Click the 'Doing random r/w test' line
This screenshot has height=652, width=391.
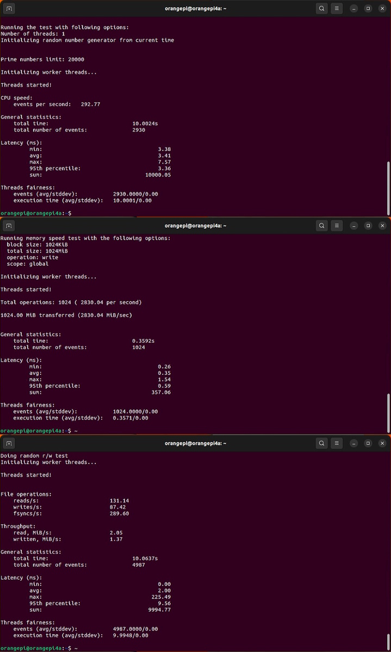tap(34, 456)
